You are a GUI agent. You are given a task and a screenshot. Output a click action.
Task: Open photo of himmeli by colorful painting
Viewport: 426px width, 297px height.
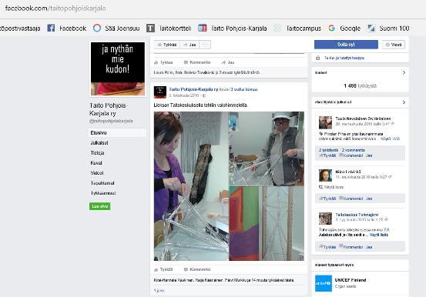coord(267,223)
